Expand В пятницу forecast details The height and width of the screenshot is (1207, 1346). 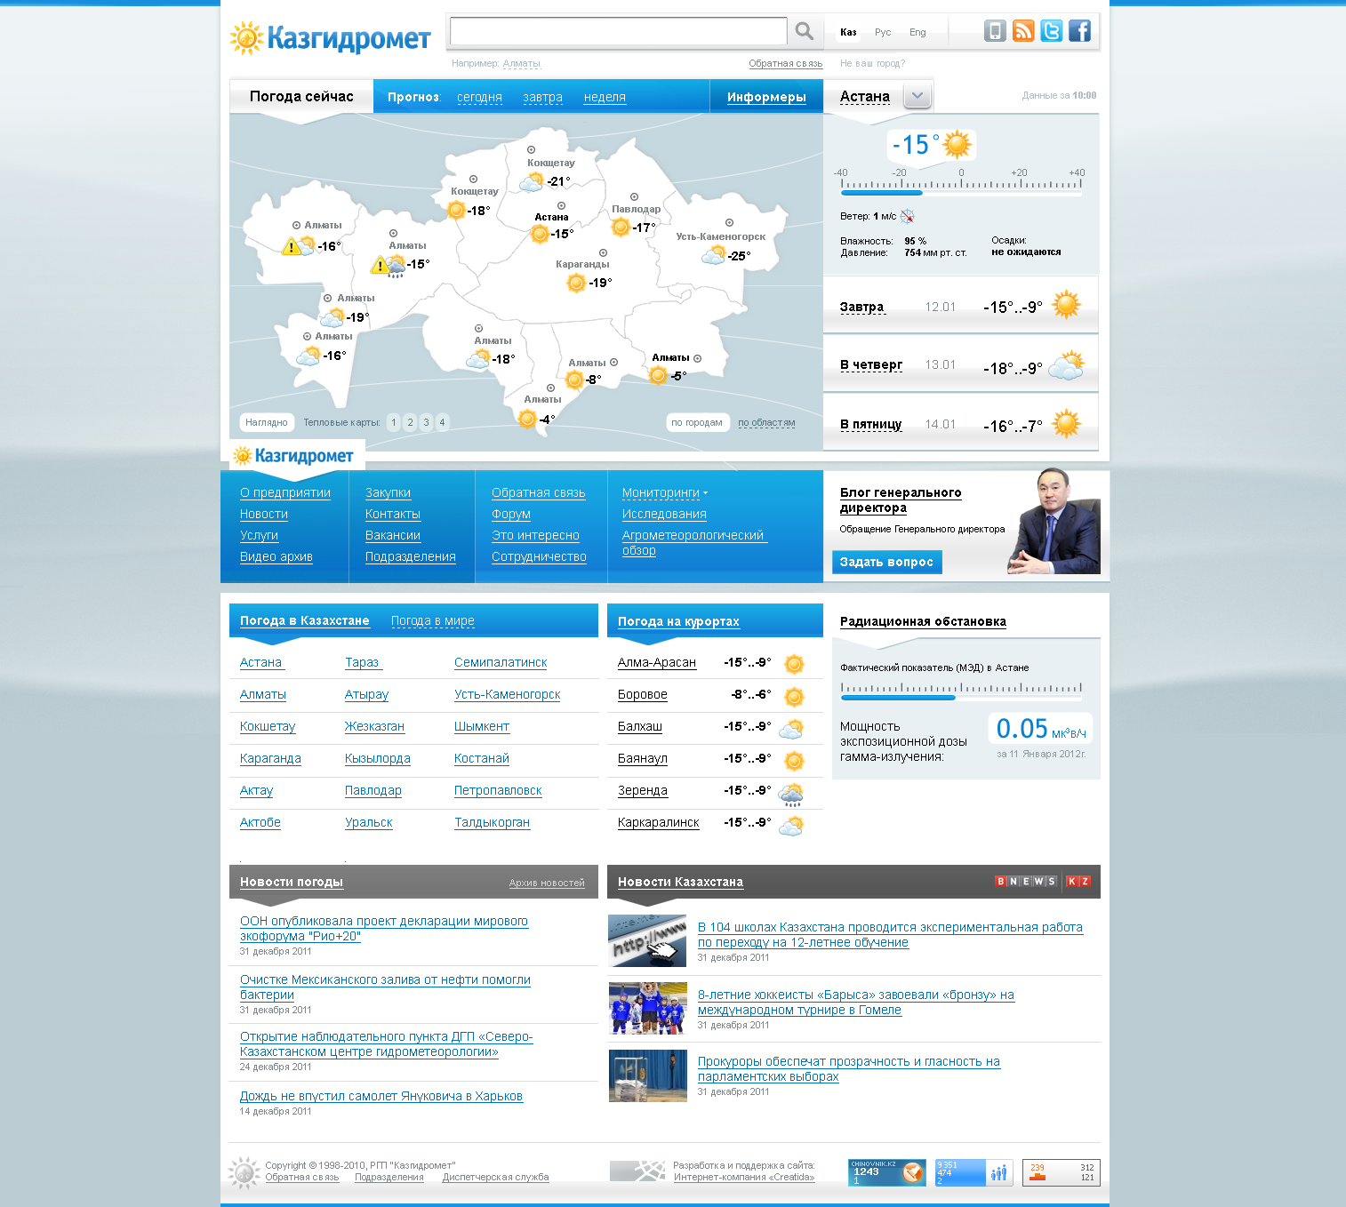point(870,424)
